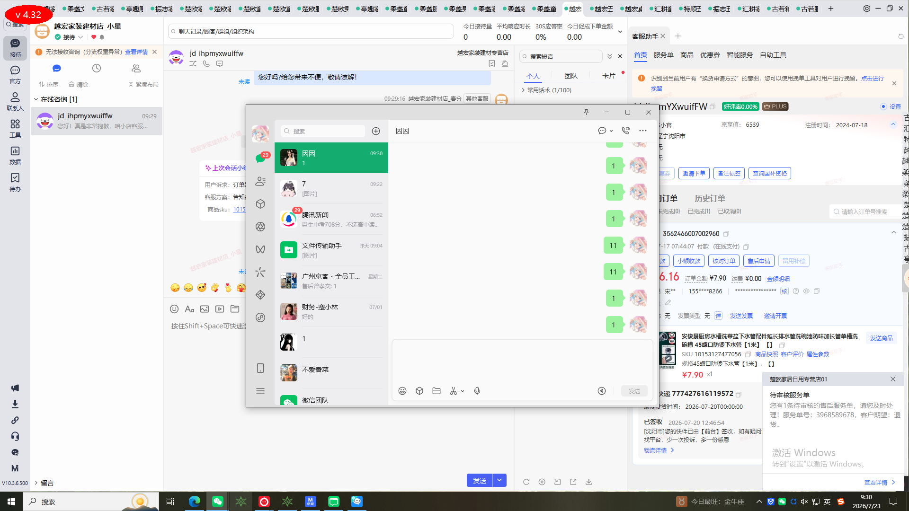Viewport: 909px width, 511px height.
Task: Open the 数据 data sidebar icon
Action: pos(15,156)
